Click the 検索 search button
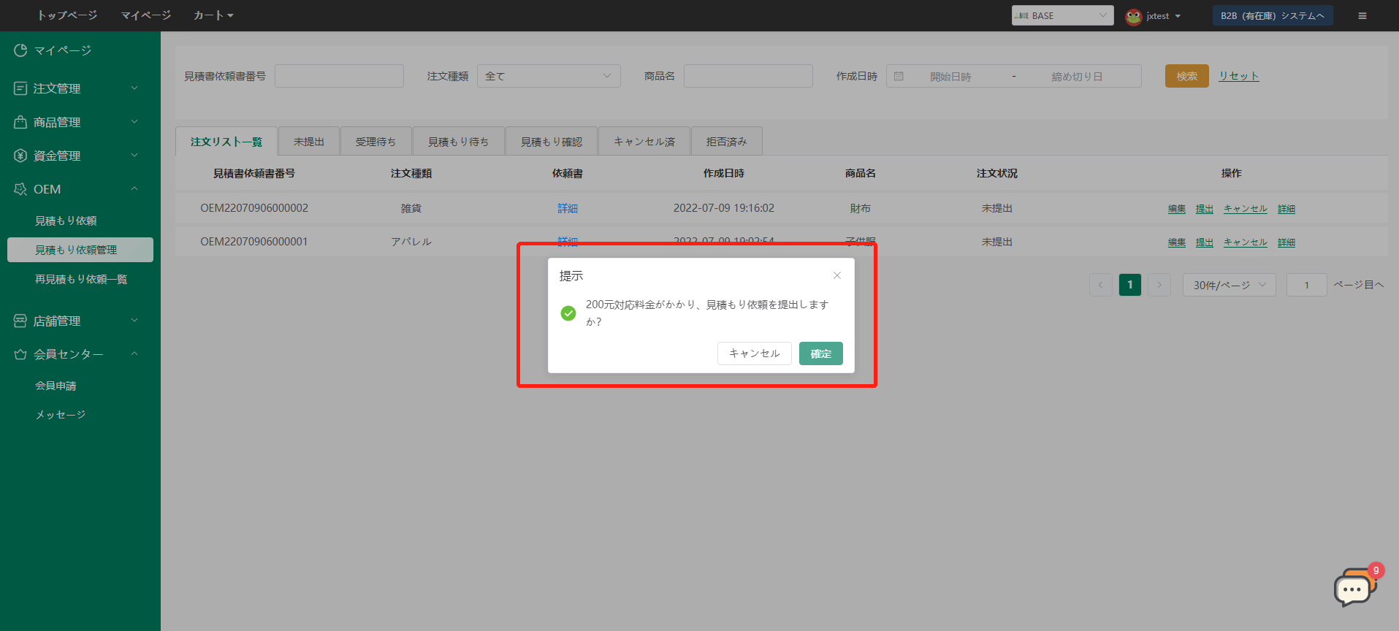This screenshot has height=631, width=1399. point(1187,76)
